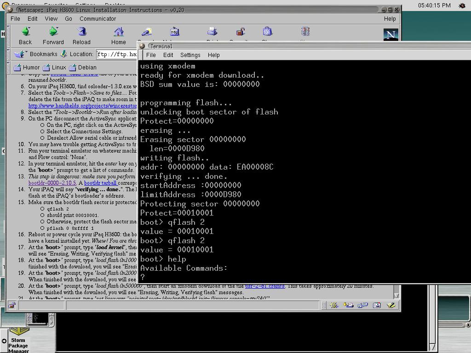This screenshot has height=353, width=471.
Task: Click the 'limitAddress :0000D980' line
Action: (190, 194)
